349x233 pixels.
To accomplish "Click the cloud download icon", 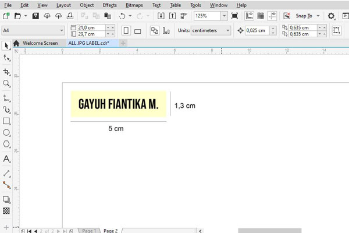I will [47, 16].
